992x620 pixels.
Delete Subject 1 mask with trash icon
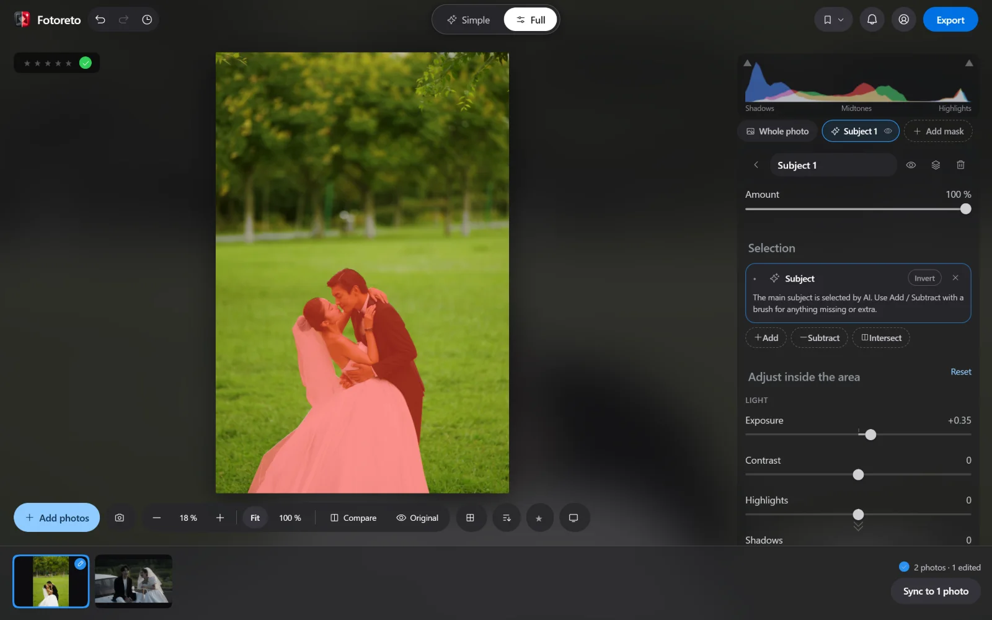960,165
